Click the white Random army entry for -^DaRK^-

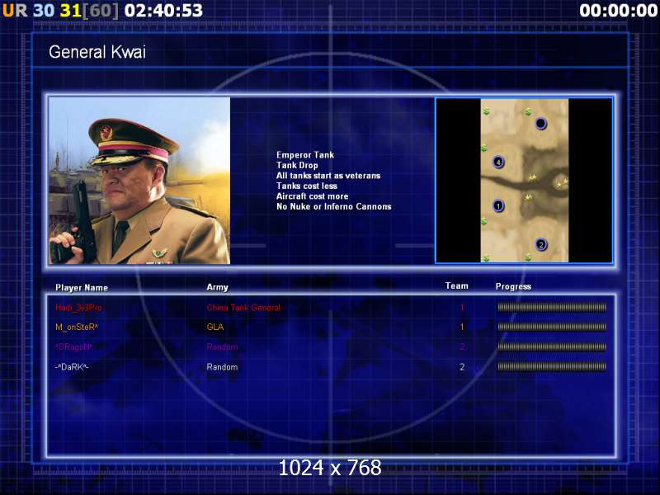(222, 367)
